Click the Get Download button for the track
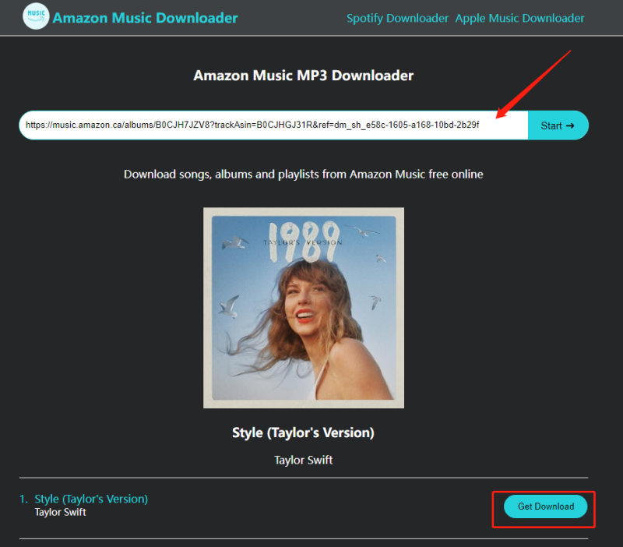 (x=544, y=506)
